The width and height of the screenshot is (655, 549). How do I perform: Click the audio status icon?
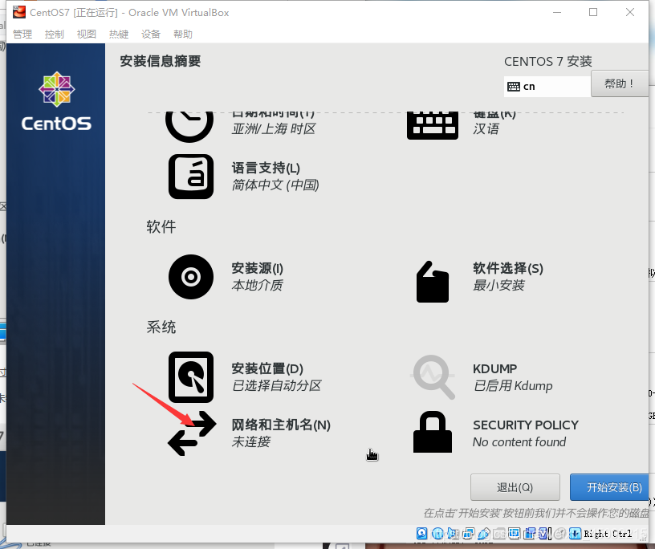(x=453, y=533)
